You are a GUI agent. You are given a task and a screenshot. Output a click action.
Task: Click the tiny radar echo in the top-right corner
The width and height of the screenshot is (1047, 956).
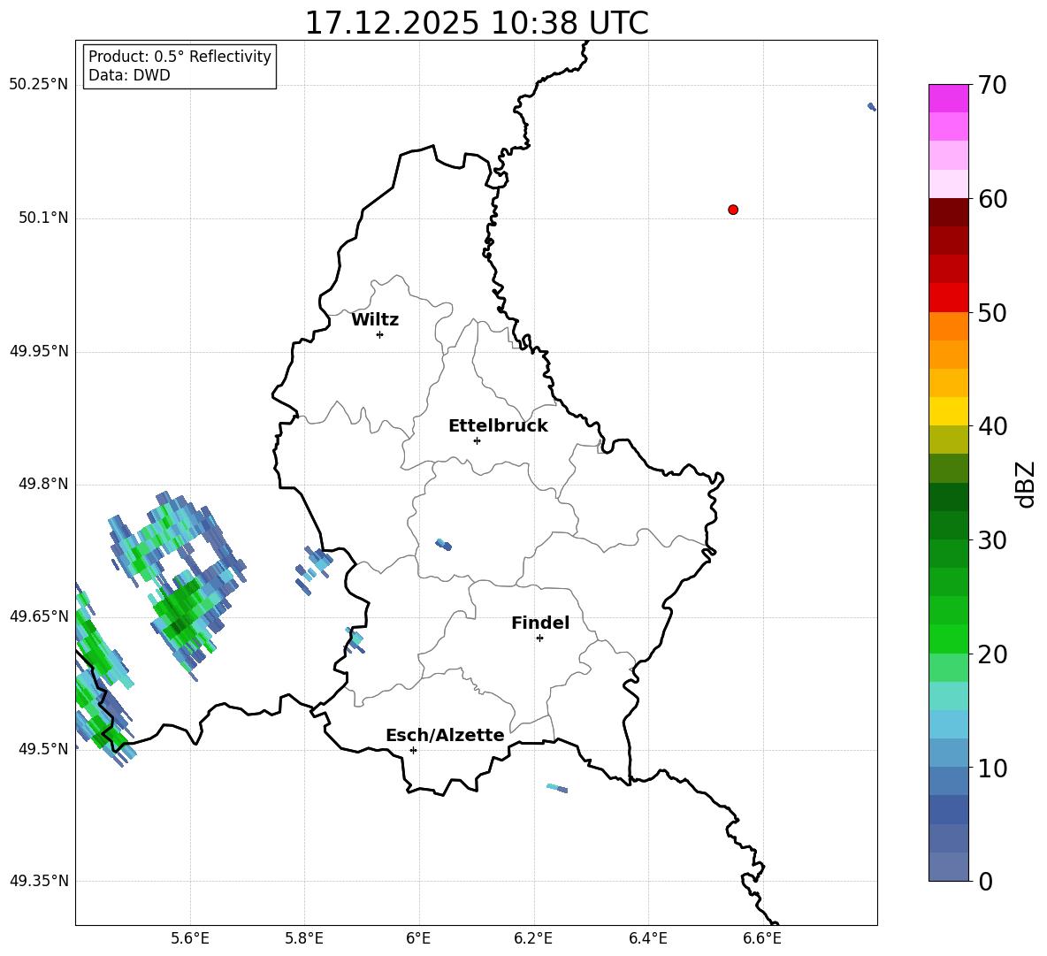pos(871,107)
